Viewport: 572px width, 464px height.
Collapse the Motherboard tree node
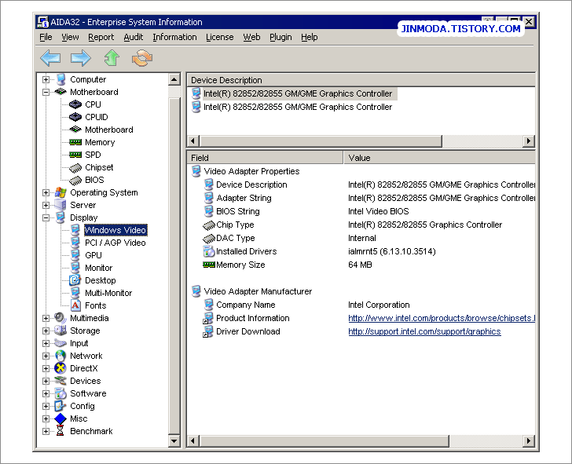coord(46,92)
